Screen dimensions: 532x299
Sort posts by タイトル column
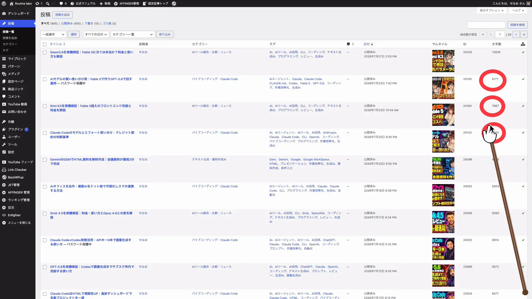57,44
